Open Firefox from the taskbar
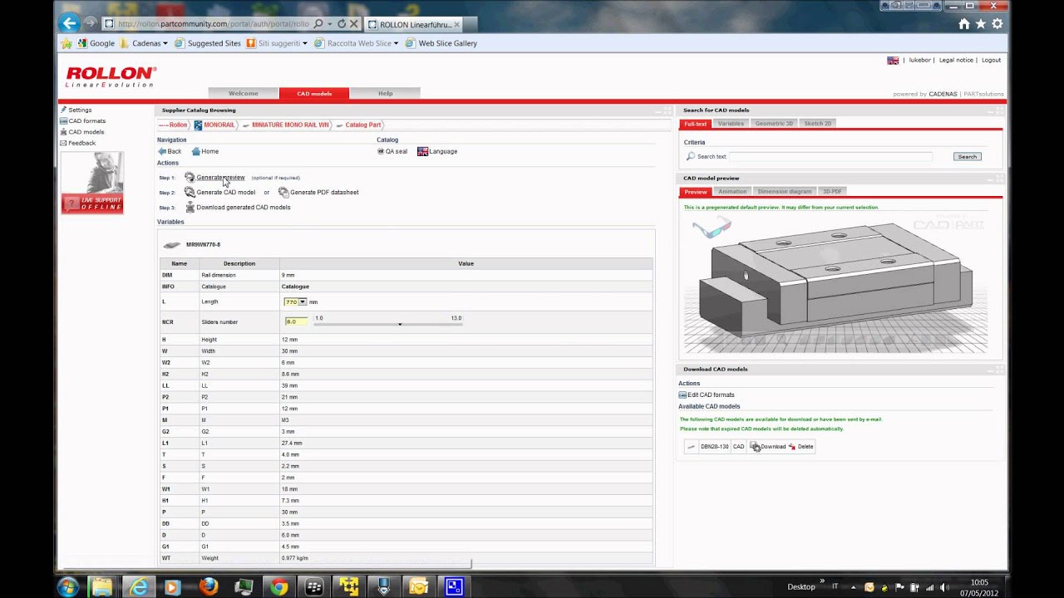 click(x=209, y=586)
